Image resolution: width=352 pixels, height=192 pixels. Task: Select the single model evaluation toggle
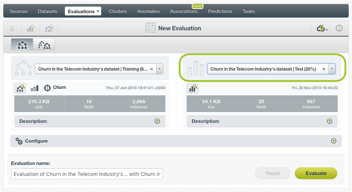(x=22, y=44)
